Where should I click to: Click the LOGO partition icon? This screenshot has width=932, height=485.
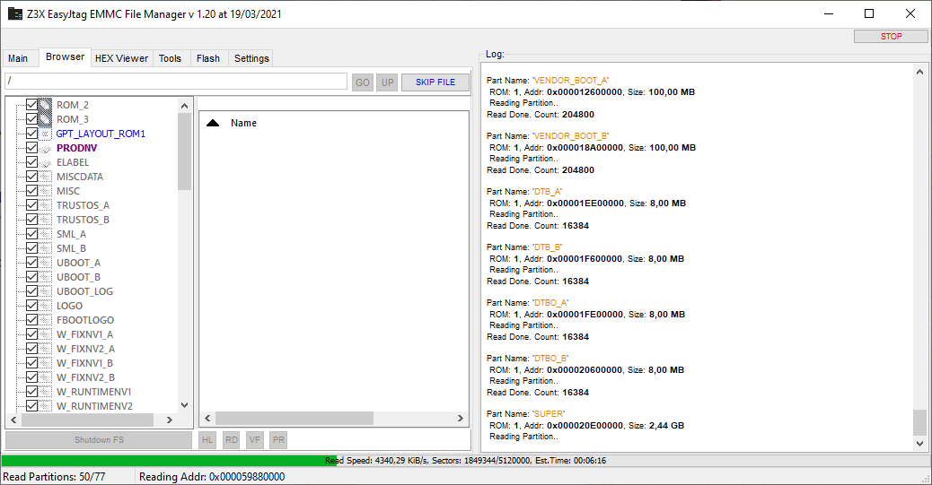[45, 306]
